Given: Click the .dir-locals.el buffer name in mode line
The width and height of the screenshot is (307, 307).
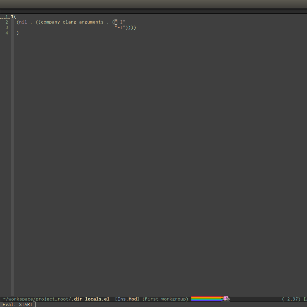Looking at the screenshot, I should tap(90, 299).
